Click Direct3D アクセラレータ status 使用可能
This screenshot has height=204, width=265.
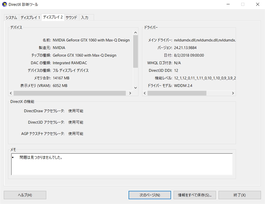[76, 122]
